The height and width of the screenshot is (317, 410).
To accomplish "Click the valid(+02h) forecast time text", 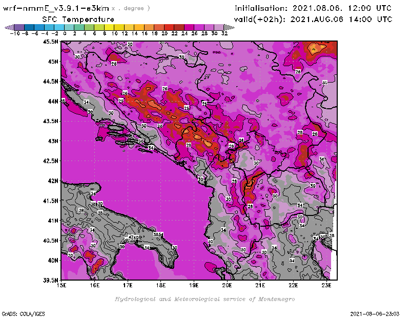I will (313, 19).
